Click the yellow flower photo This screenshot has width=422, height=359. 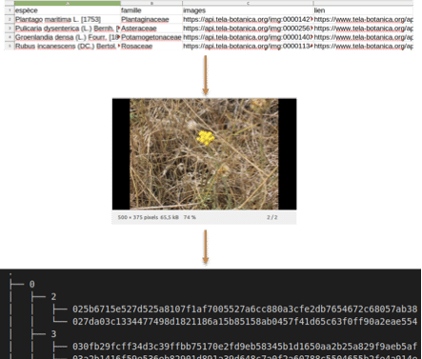(204, 154)
